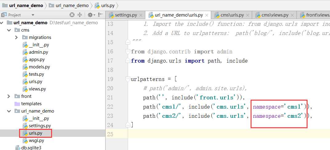This screenshot has width=330, height=150.
Task: Select views.py under cms folder
Action: coord(34,89)
